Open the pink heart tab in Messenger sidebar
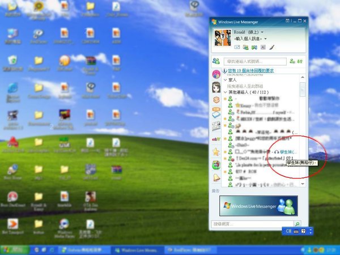 216,74
